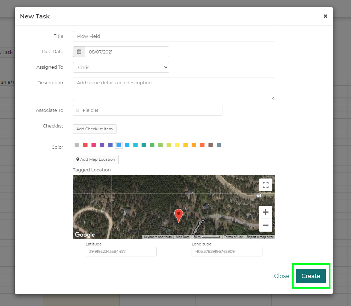Click the Longitude input field
The width and height of the screenshot is (351, 306).
[227, 251]
